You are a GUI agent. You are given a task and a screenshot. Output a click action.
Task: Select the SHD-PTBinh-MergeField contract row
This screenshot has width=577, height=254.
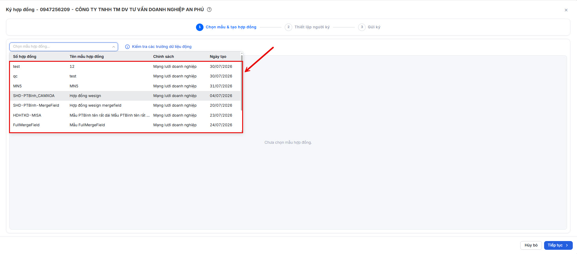125,105
